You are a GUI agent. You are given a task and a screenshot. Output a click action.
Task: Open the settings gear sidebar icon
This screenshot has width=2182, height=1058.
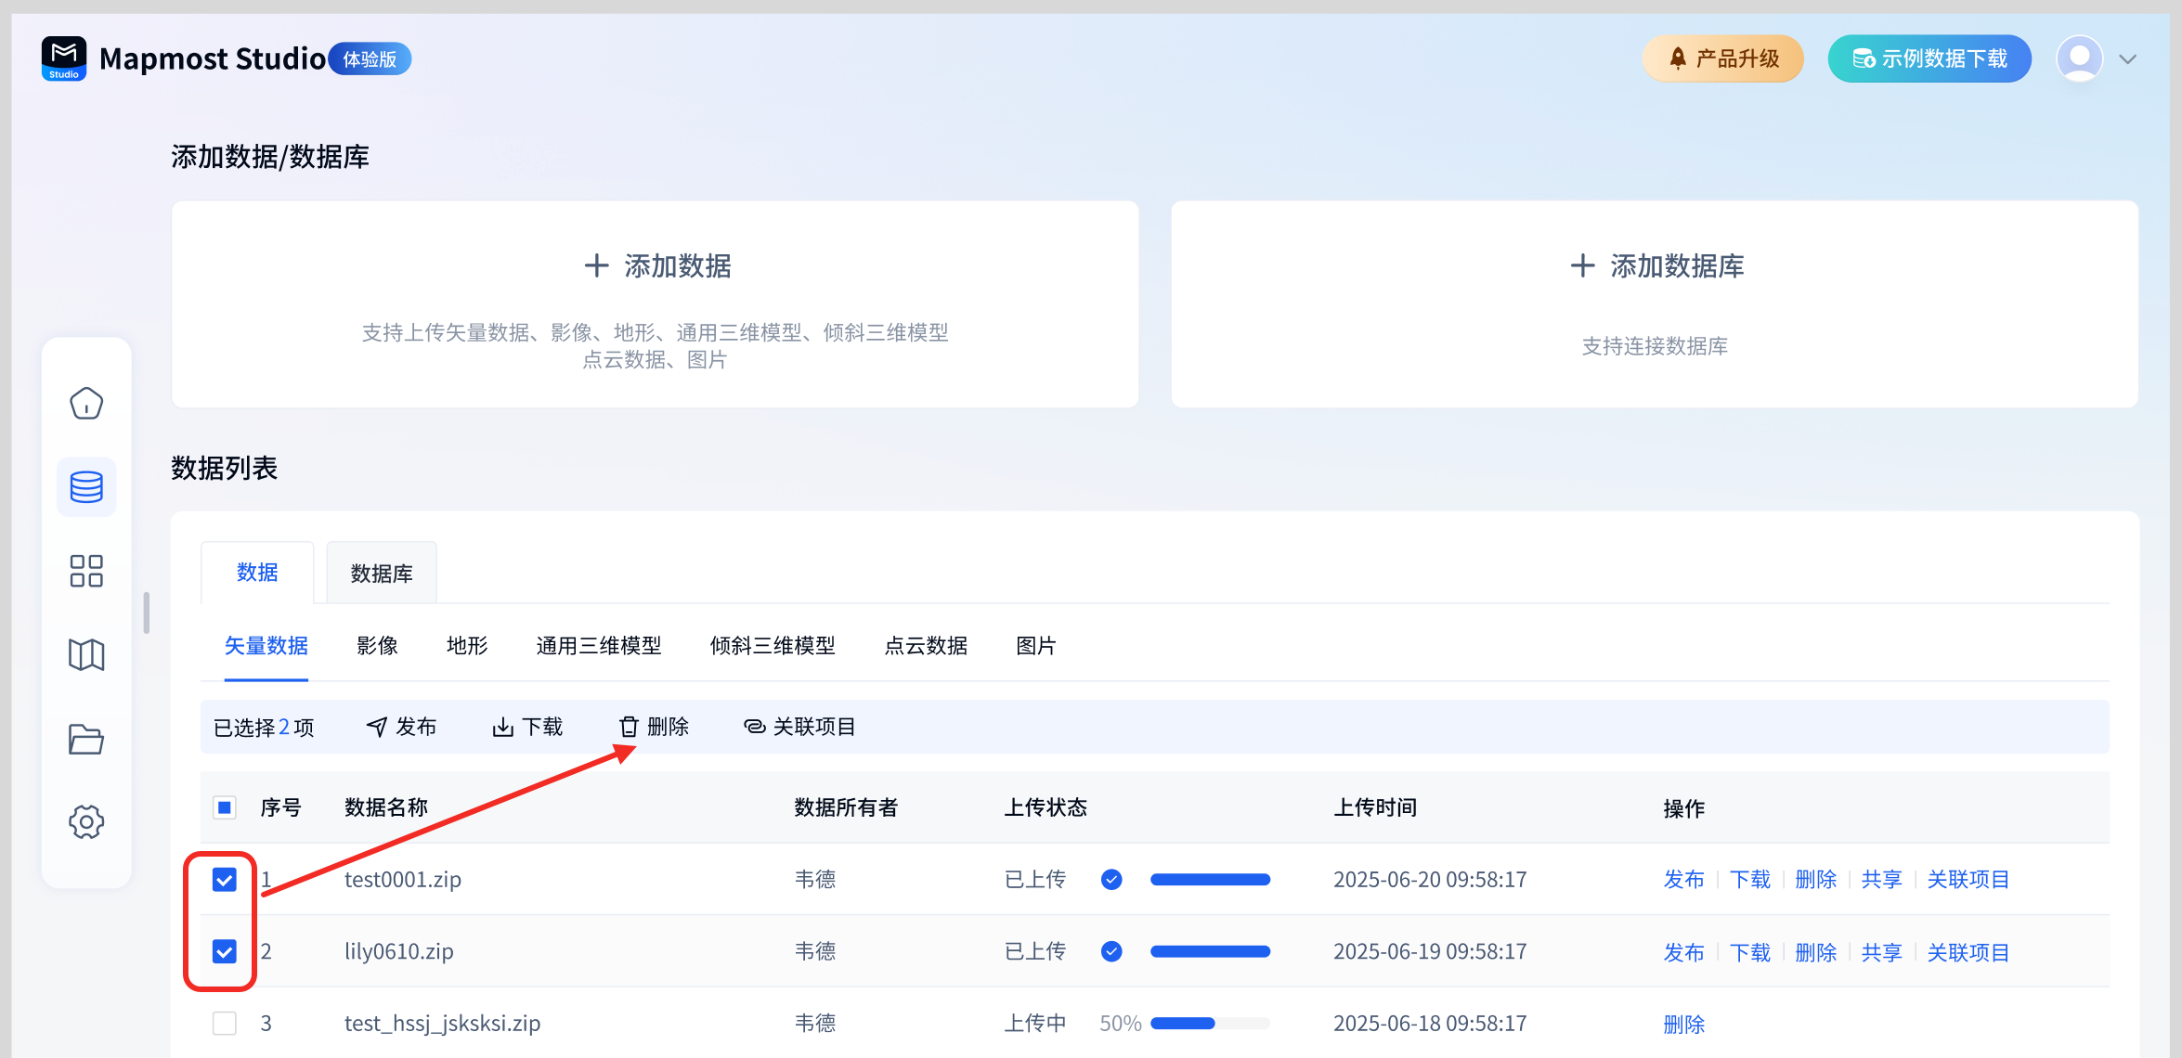click(86, 821)
